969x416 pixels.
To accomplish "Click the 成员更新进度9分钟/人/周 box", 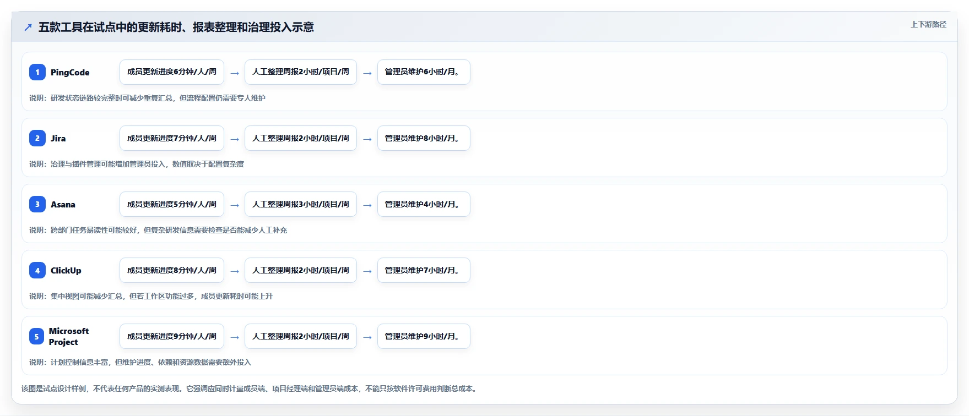I will (x=172, y=336).
